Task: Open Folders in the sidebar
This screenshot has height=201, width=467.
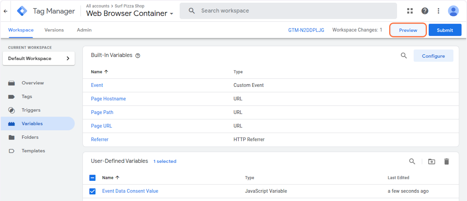Action: pyautogui.click(x=30, y=137)
